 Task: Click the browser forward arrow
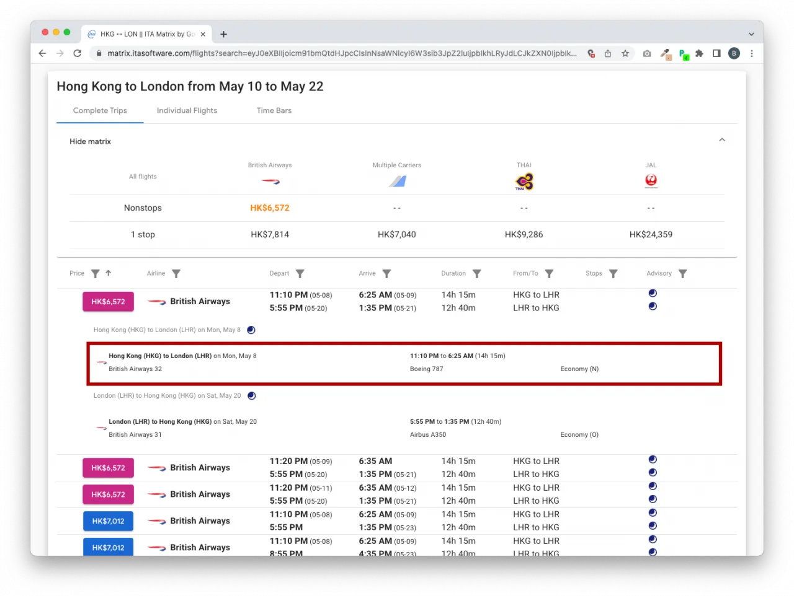pyautogui.click(x=60, y=53)
